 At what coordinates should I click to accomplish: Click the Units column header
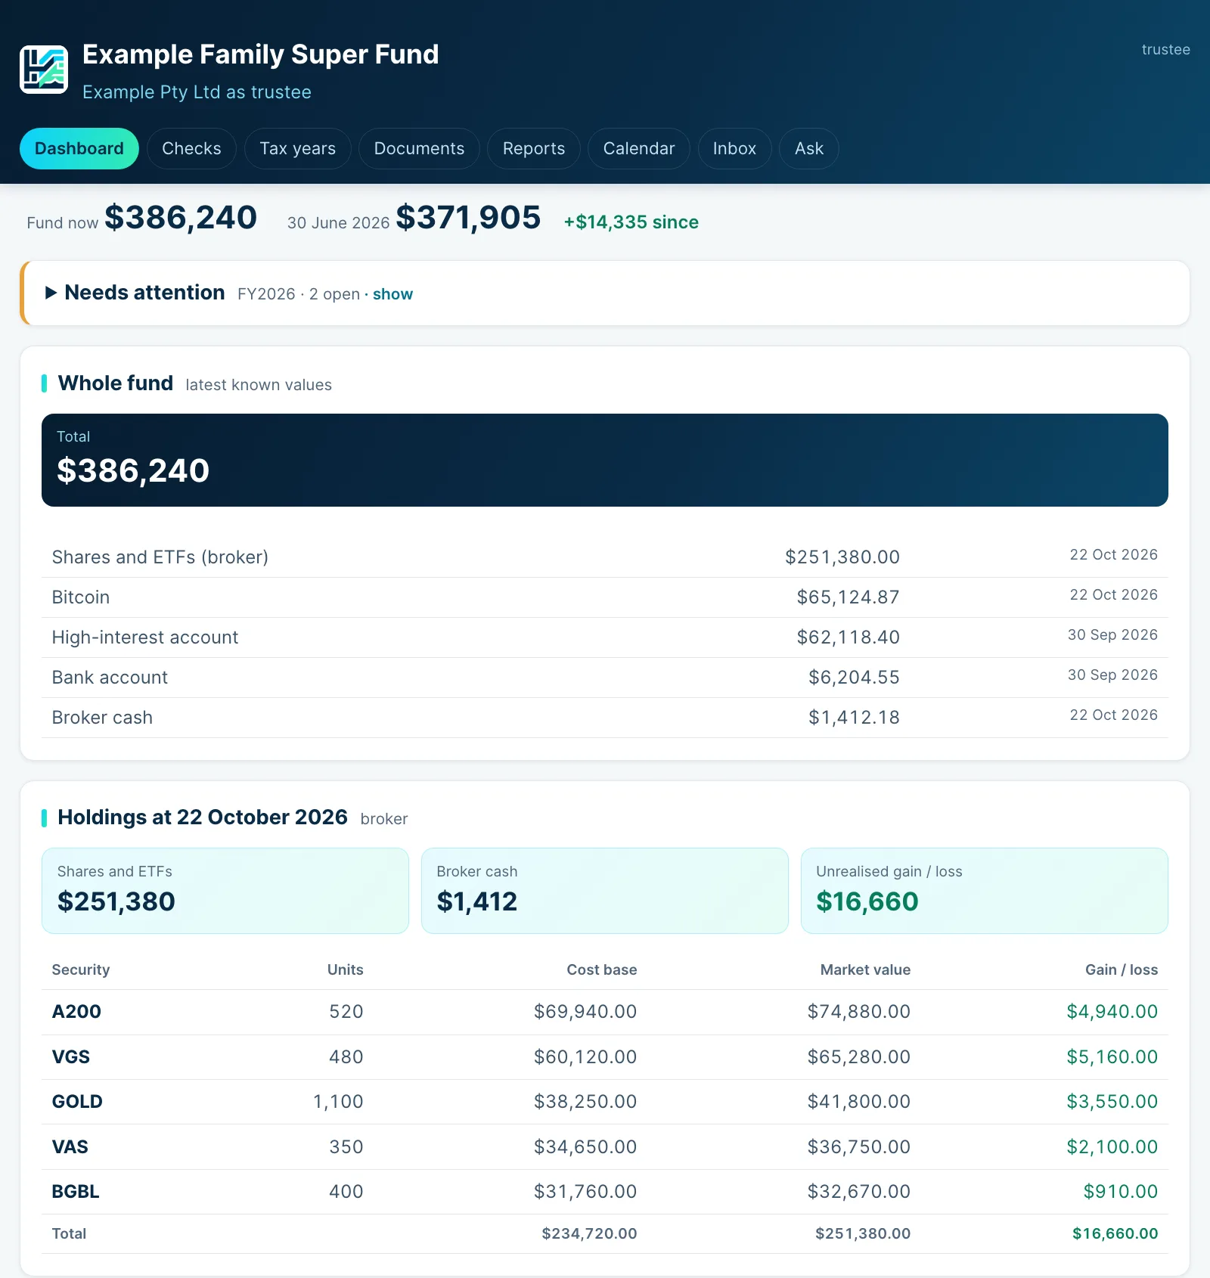pyautogui.click(x=346, y=970)
